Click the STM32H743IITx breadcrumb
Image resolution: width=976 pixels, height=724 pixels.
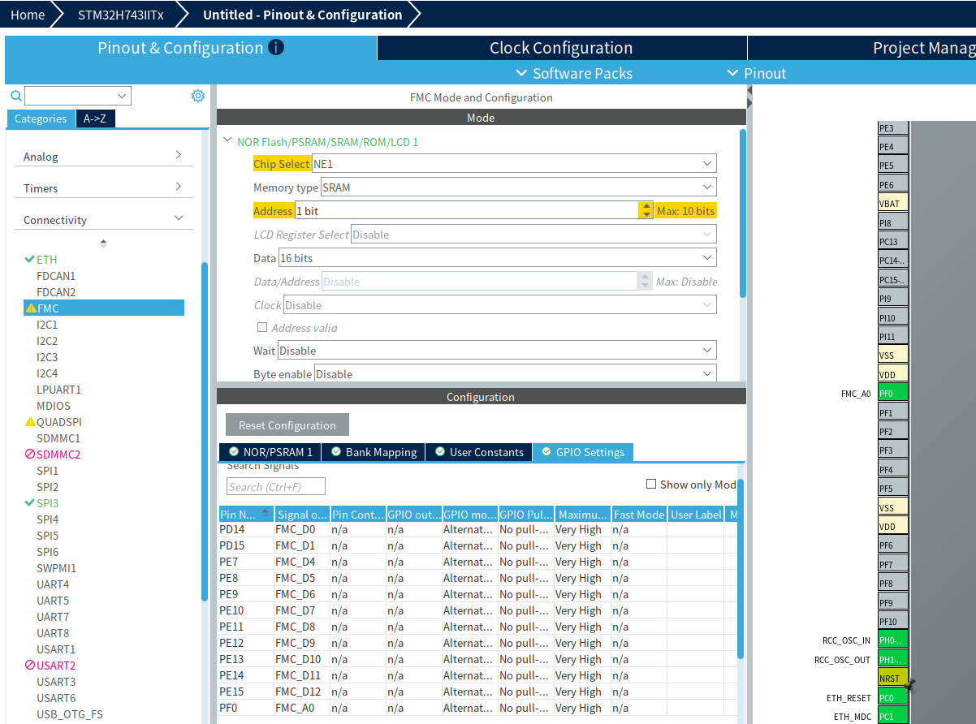[120, 15]
